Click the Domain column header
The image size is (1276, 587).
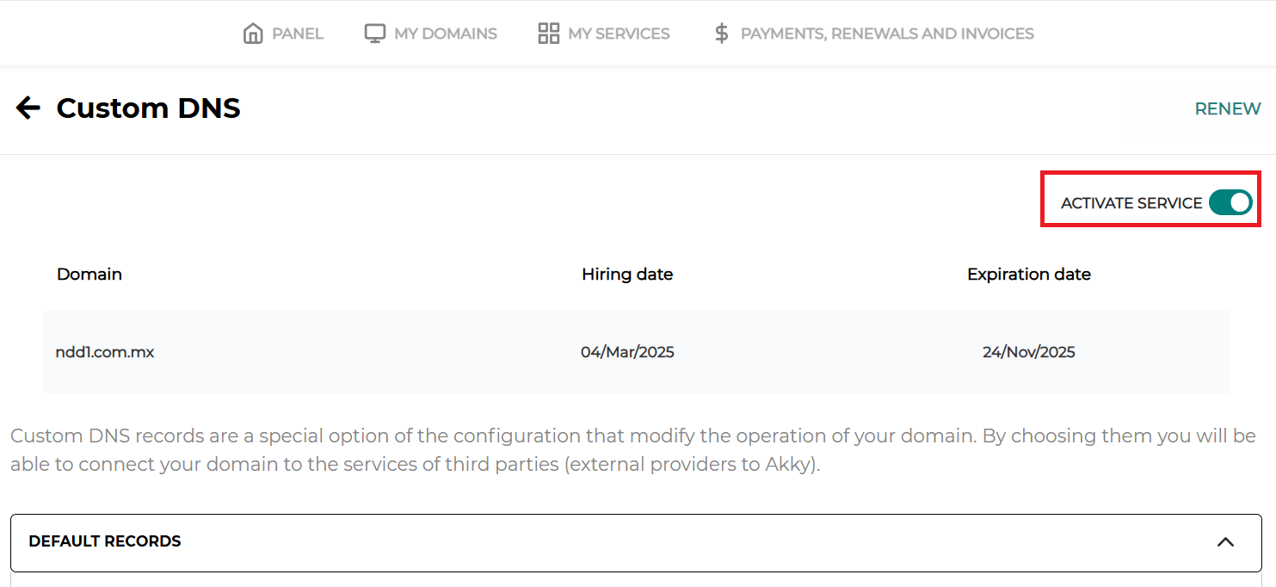coord(89,275)
